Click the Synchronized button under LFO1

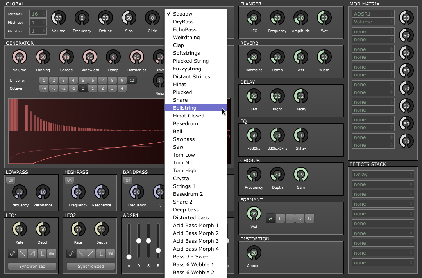(32, 266)
